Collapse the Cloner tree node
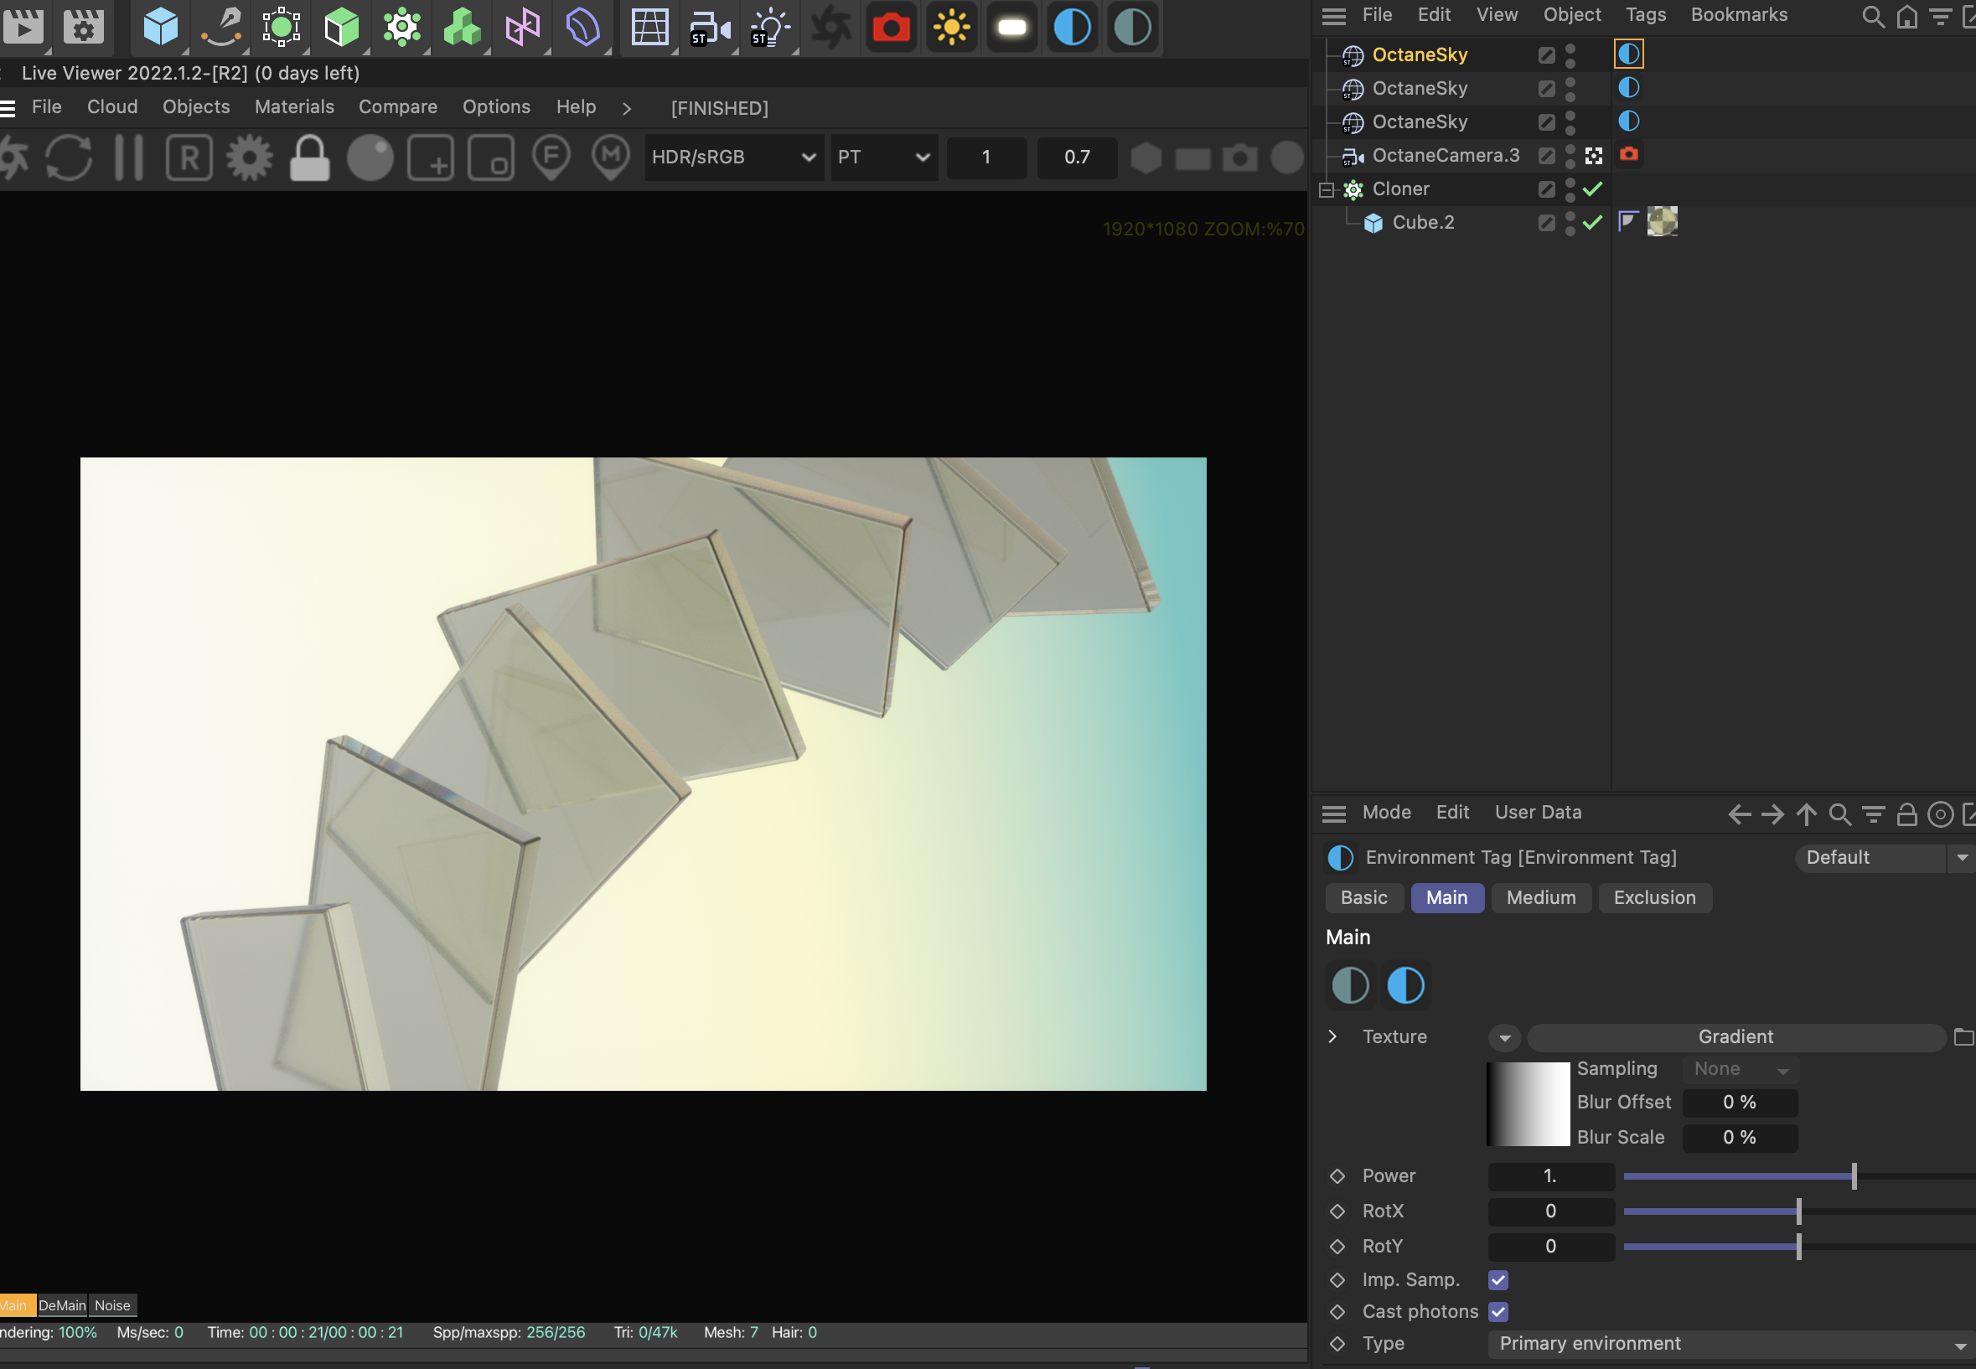This screenshot has width=1976, height=1369. 1327,189
